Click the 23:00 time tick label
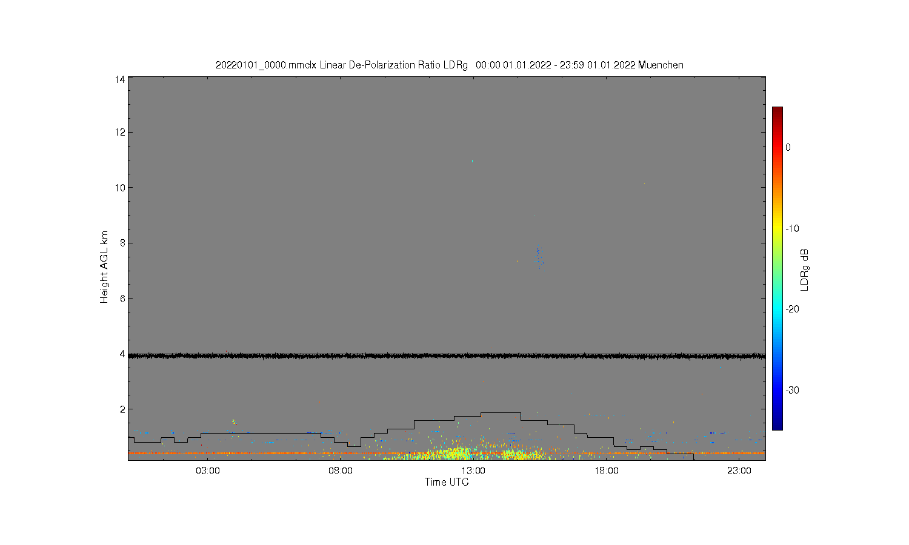The width and height of the screenshot is (909, 545). tap(739, 471)
